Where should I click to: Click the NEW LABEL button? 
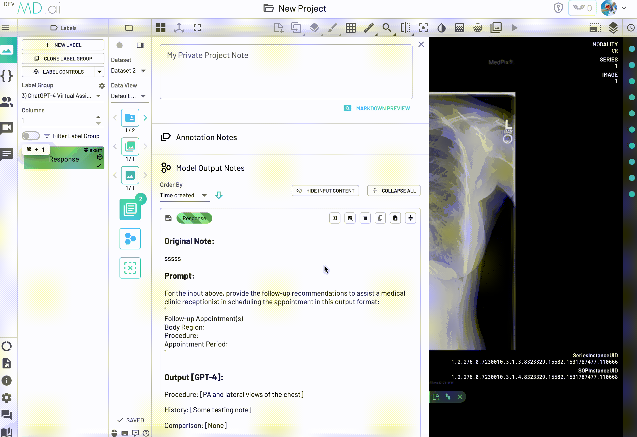63,45
